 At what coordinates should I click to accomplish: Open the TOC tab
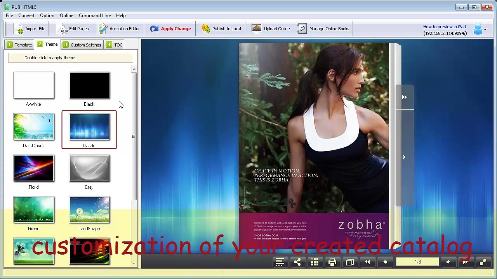coord(114,45)
